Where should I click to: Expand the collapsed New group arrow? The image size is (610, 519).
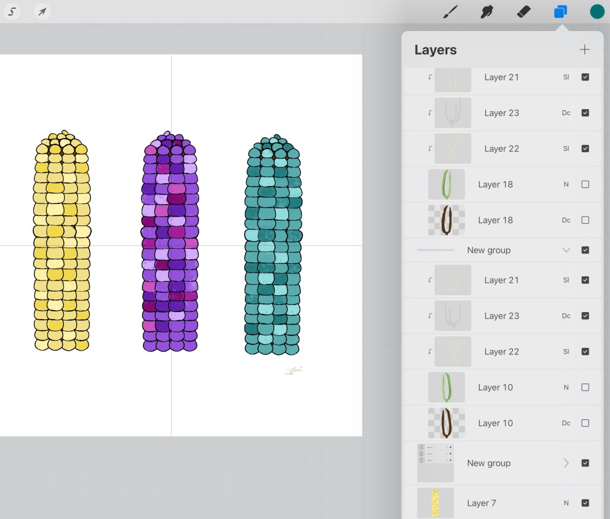[567, 463]
